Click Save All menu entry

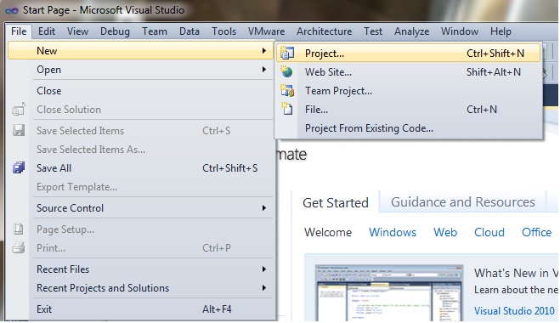(141, 167)
